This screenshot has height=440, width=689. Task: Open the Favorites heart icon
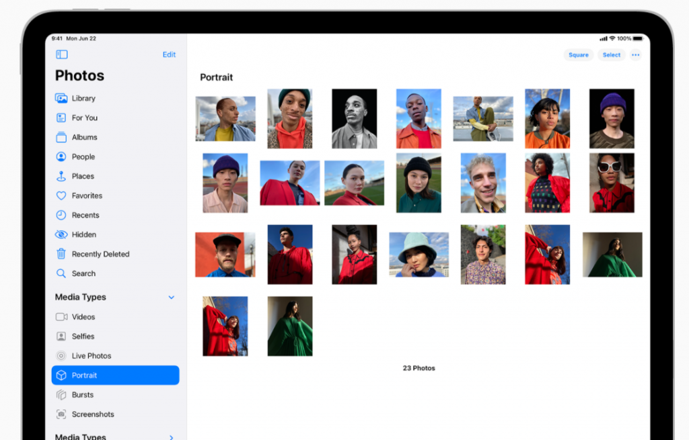click(61, 195)
